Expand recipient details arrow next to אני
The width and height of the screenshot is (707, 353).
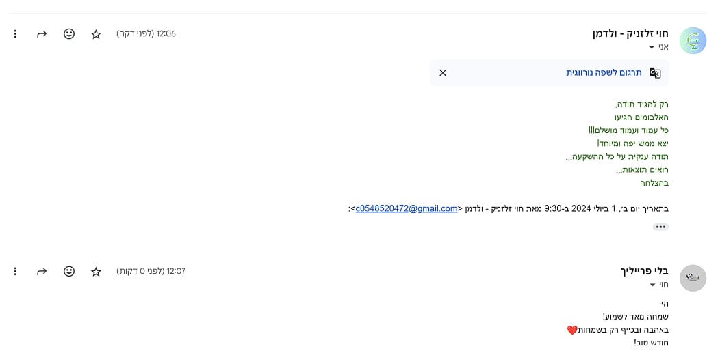652,48
